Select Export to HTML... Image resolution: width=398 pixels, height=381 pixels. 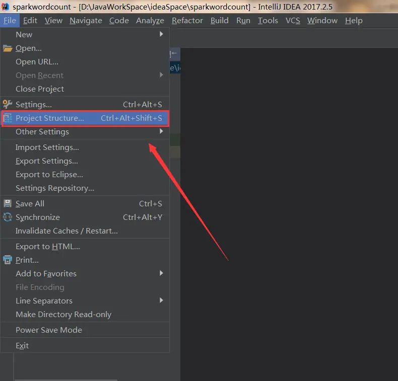[x=85, y=247]
